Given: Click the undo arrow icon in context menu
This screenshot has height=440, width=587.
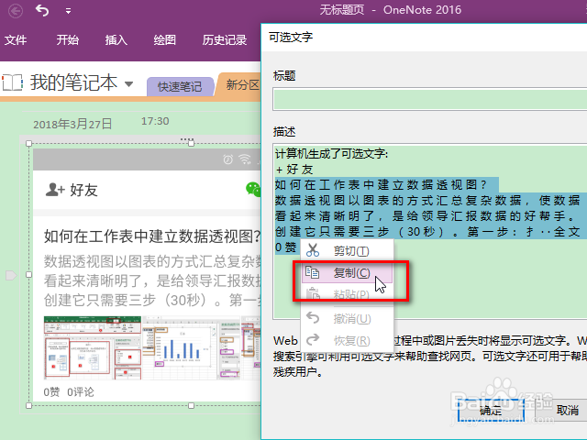Looking at the screenshot, I should pyautogui.click(x=313, y=318).
